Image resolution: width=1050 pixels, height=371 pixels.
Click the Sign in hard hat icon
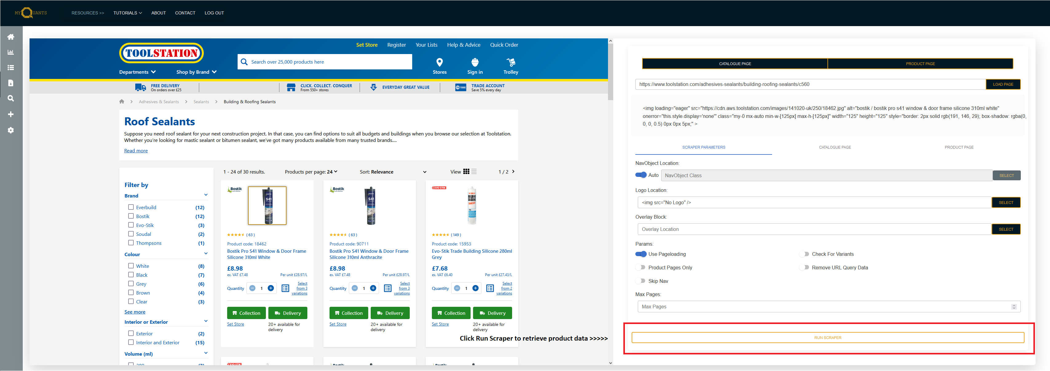coord(475,62)
